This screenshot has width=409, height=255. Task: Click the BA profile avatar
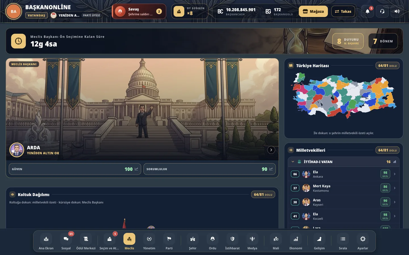pos(14,12)
